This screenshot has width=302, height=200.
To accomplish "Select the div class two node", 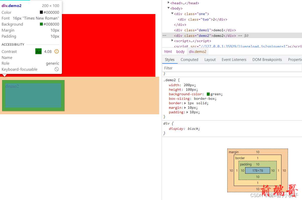I will [x=203, y=19].
